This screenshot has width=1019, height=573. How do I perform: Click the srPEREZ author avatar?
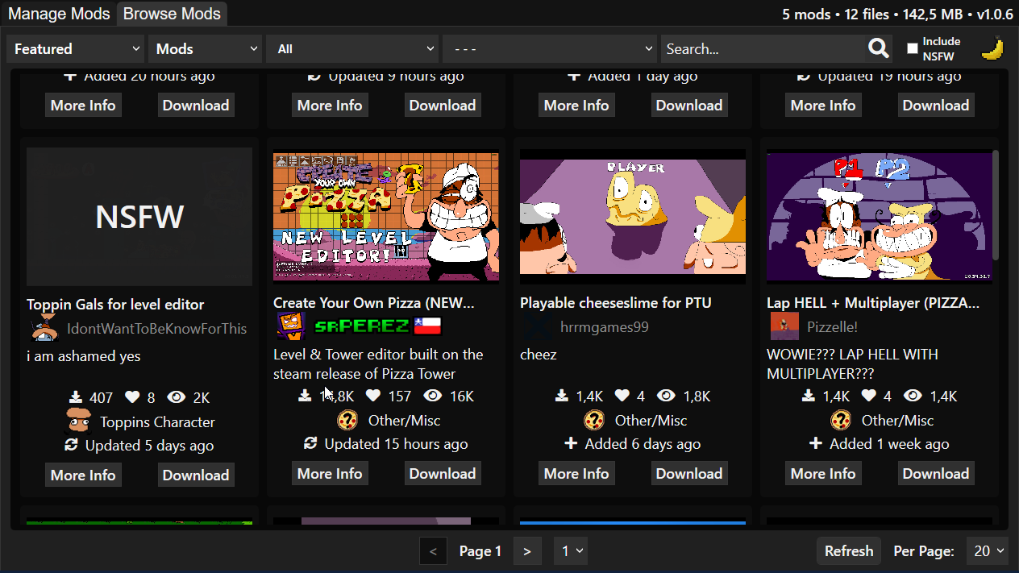click(290, 326)
